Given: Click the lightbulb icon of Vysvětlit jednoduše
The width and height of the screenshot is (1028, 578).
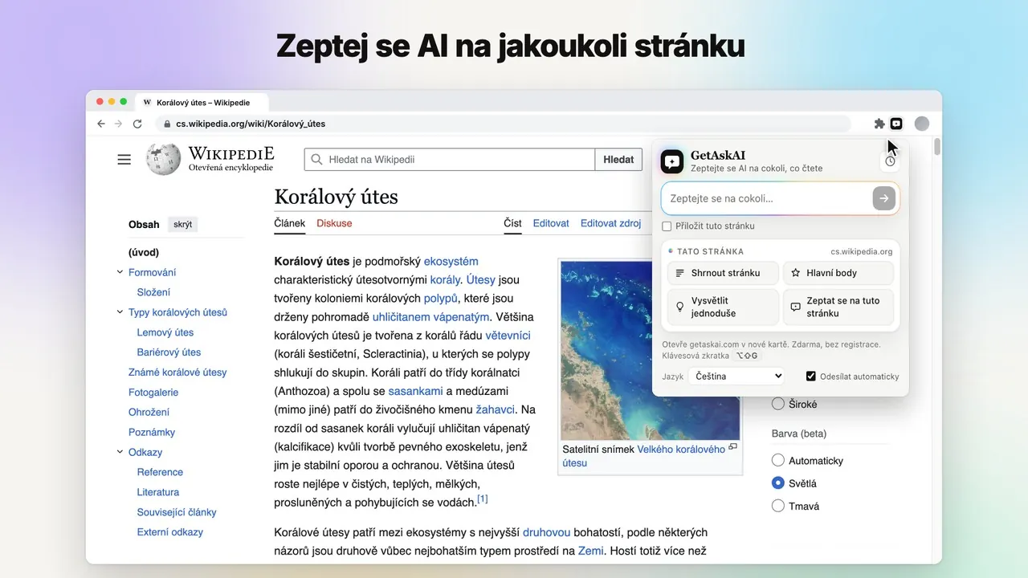Looking at the screenshot, I should pyautogui.click(x=679, y=307).
